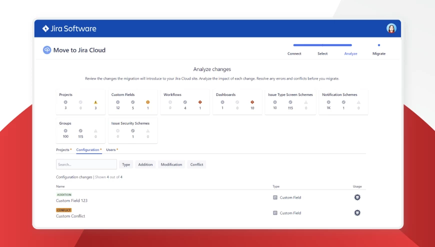Viewport: 435px width, 247px height.
Task: Go to the Connect step
Action: coord(294,53)
